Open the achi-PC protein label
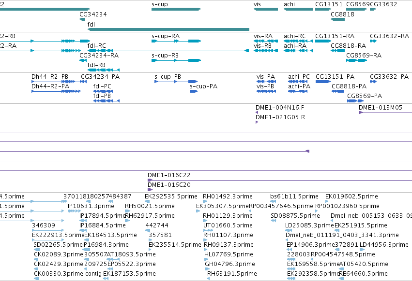The image size is (412, 281). (299, 77)
